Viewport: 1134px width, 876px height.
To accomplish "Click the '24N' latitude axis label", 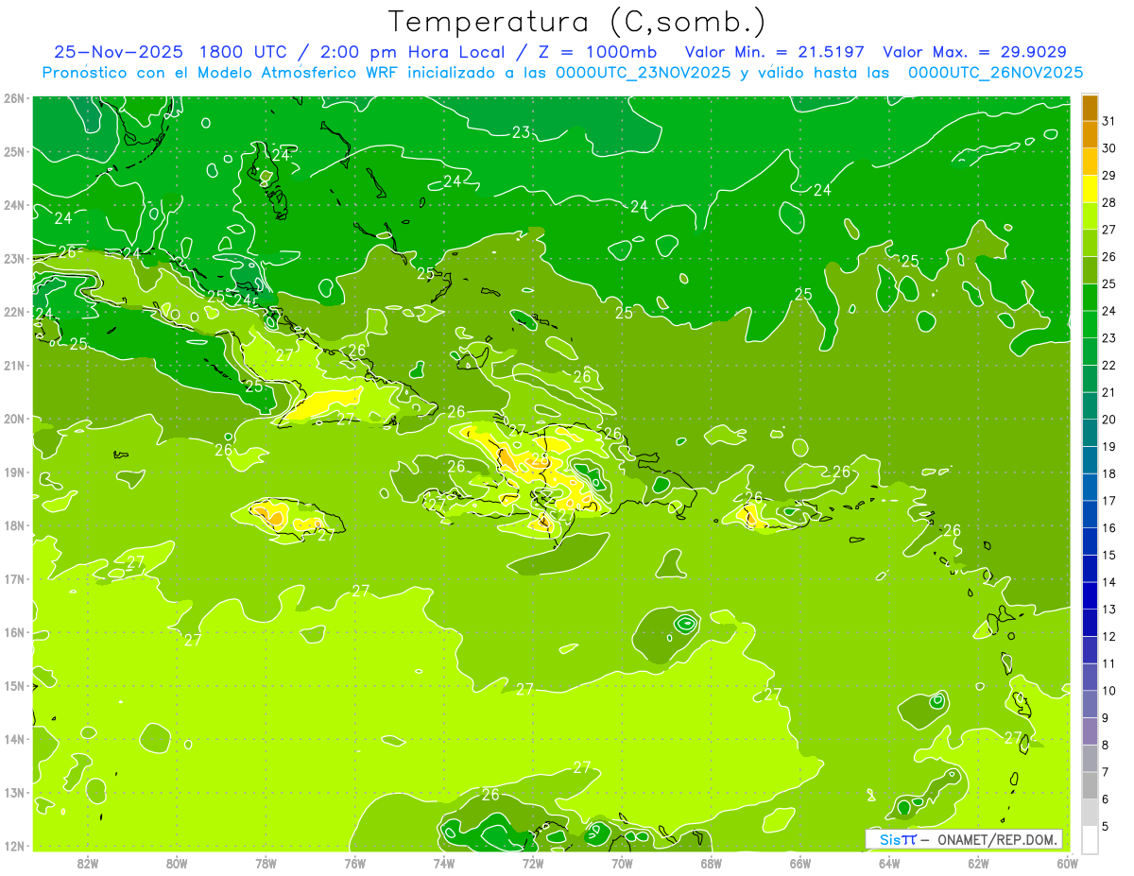I will click(14, 205).
